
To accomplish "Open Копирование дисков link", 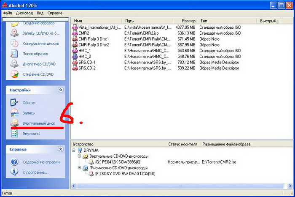I will click(x=40, y=44).
